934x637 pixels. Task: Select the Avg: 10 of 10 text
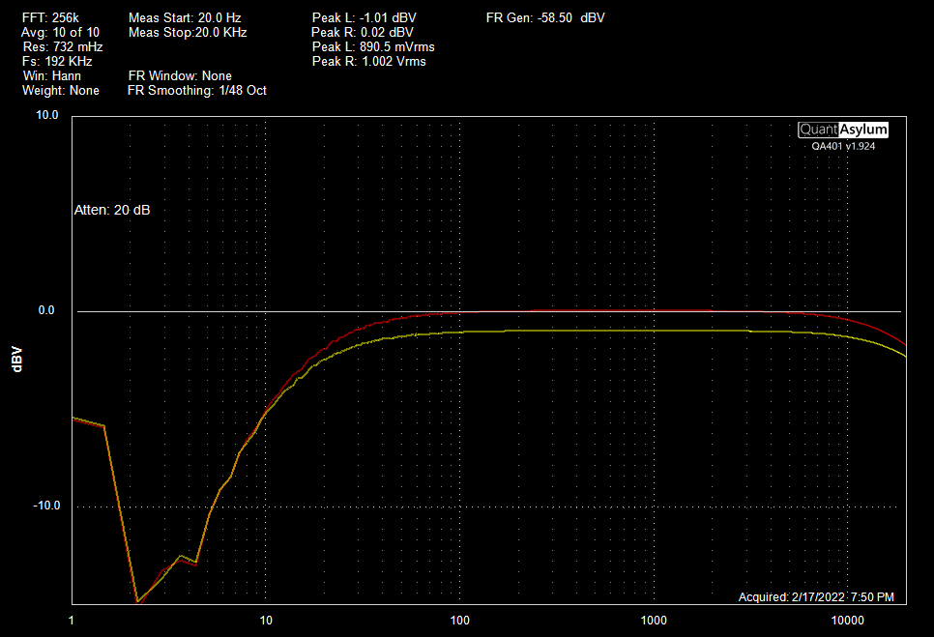point(60,32)
